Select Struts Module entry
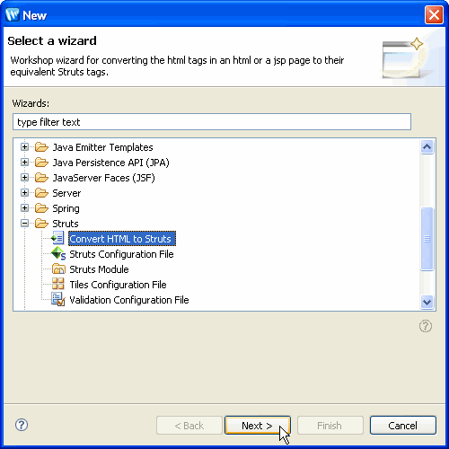The image size is (449, 449). pos(99,269)
